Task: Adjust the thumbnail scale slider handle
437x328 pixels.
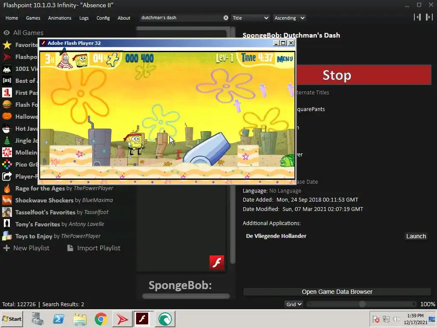Action: 362,304
